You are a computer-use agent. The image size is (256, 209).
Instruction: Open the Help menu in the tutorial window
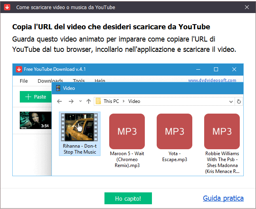point(100,80)
